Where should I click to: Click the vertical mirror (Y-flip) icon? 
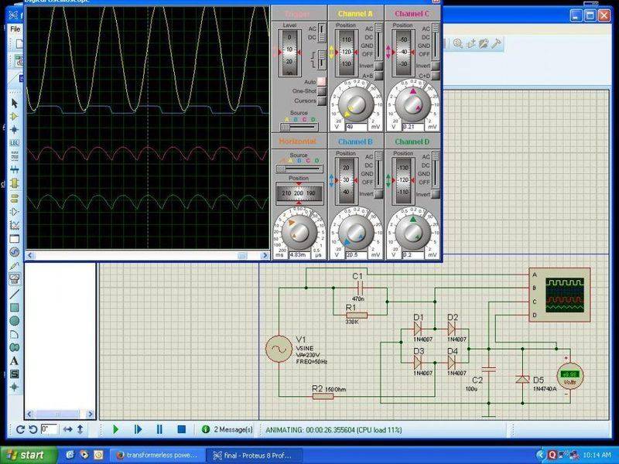tap(80, 429)
